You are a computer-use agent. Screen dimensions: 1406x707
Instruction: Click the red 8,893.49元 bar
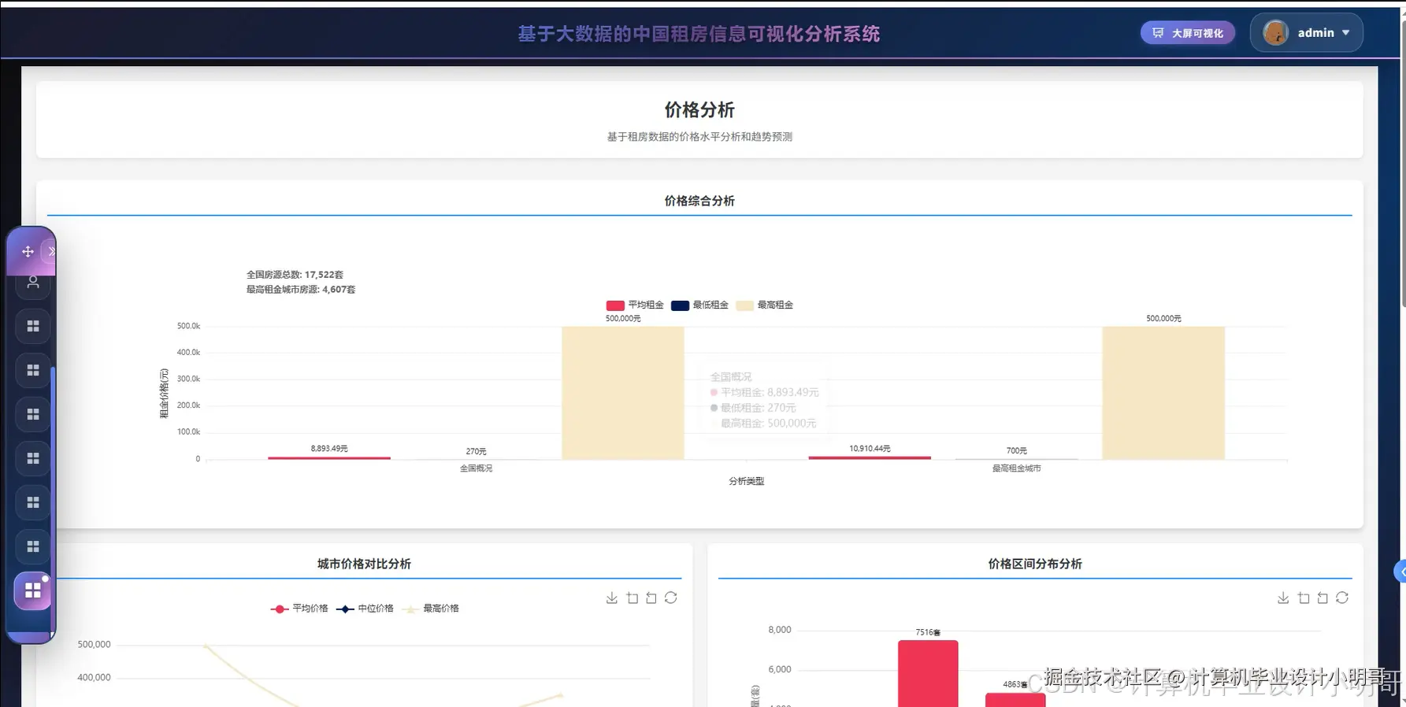pos(329,457)
